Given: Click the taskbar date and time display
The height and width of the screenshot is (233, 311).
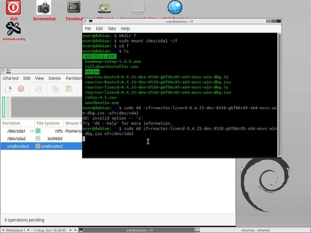Looking at the screenshot, I should pos(49,230).
